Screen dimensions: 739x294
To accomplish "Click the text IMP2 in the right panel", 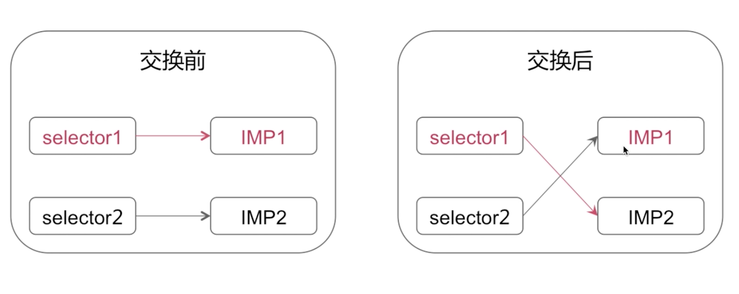I will [x=651, y=217].
